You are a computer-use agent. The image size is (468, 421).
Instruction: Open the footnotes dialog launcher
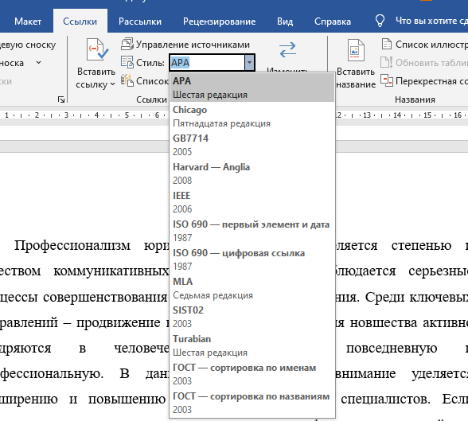point(61,99)
